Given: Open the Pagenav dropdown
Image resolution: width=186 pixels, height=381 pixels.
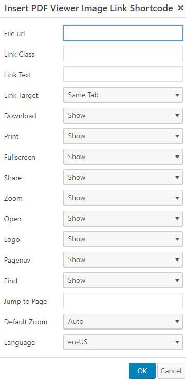Looking at the screenshot, I should 123,260.
